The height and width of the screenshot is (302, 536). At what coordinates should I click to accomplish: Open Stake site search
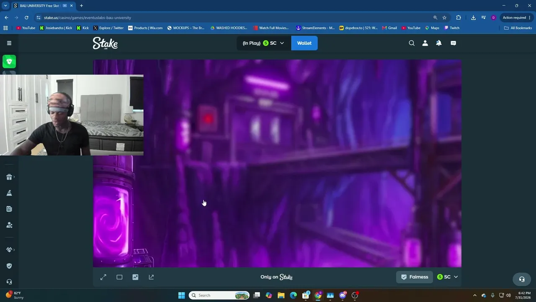point(412,43)
